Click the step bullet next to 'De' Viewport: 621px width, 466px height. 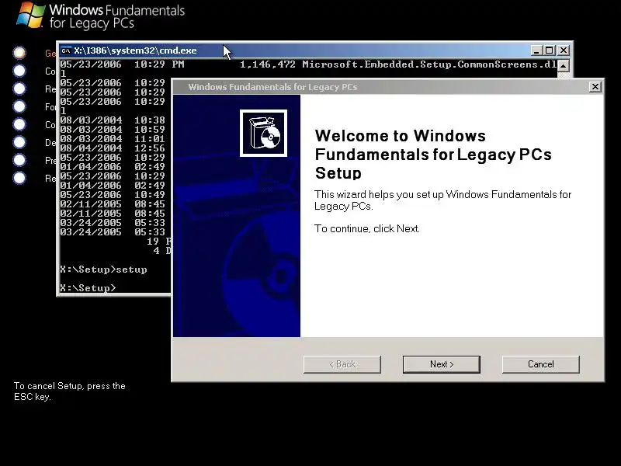(x=19, y=142)
